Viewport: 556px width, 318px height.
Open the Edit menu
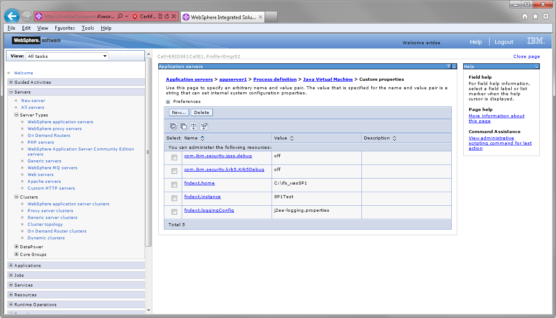click(26, 28)
